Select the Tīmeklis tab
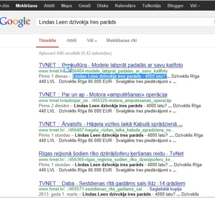The width and height of the screenshot is (215, 198). (x=47, y=40)
